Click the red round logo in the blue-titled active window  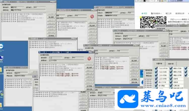click(89, 59)
